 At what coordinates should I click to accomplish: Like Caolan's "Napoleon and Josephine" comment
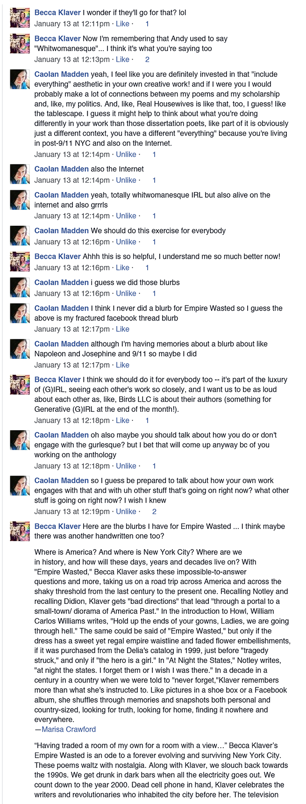point(122,365)
